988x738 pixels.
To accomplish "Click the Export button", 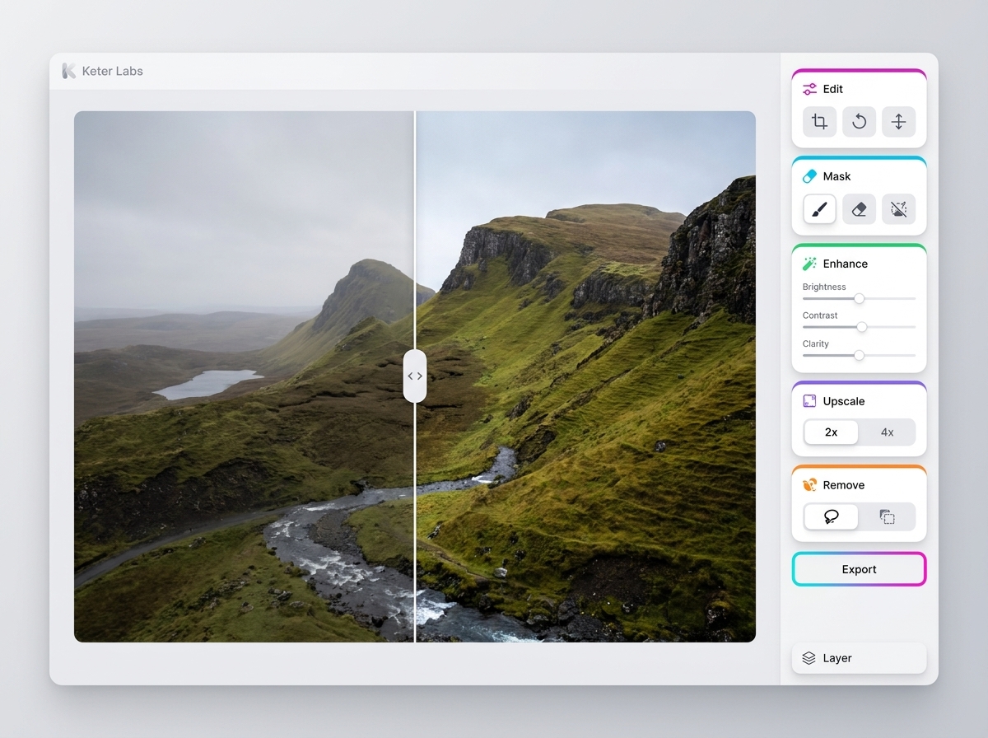I will tap(859, 569).
